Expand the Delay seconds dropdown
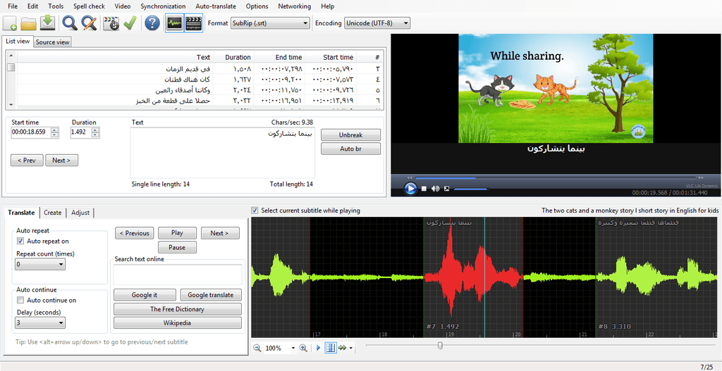Image resolution: width=722 pixels, height=371 pixels. coord(40,322)
